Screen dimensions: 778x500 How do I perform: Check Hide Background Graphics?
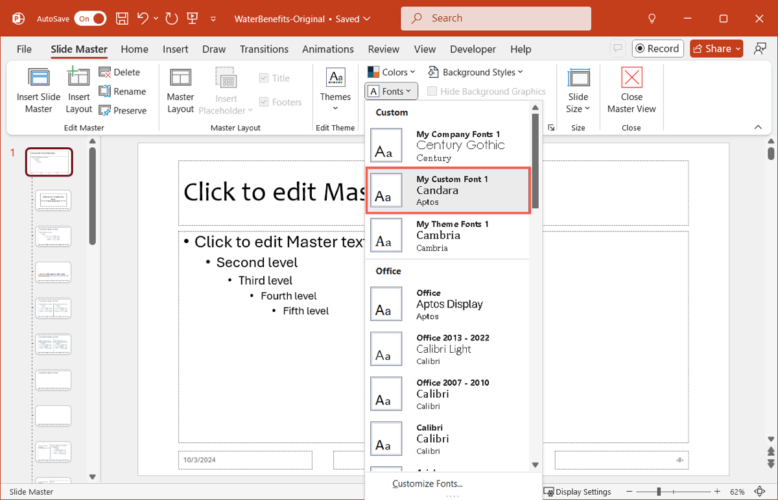[x=486, y=91]
